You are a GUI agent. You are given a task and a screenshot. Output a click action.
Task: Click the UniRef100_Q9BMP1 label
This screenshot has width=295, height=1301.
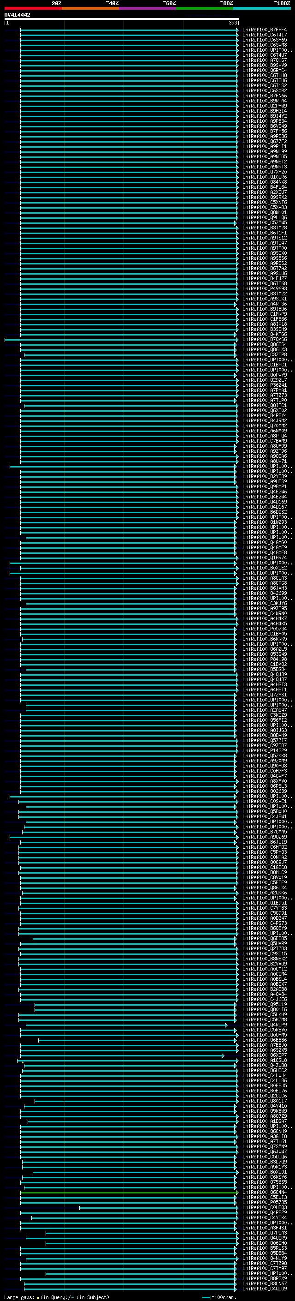pyautogui.click(x=264, y=486)
